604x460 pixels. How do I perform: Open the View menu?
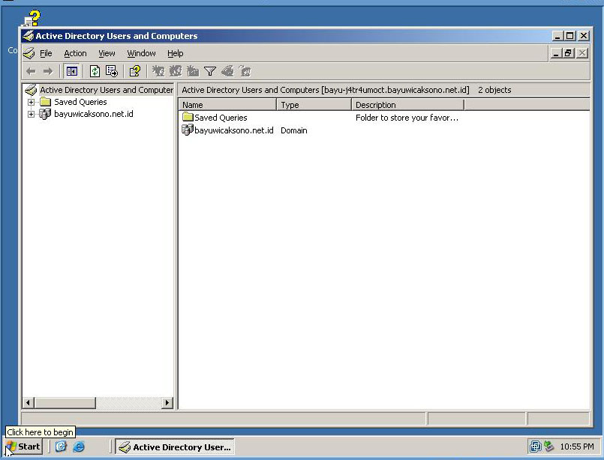(107, 53)
